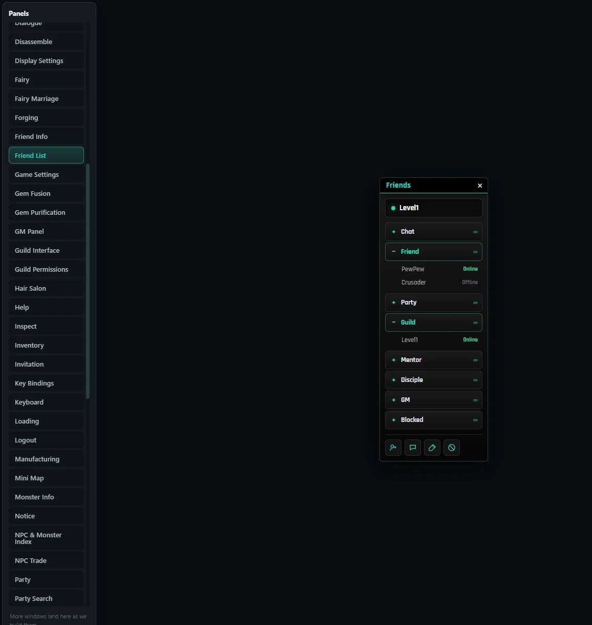Open the Forging panel
Viewport: 592px width, 625px height.
click(x=46, y=117)
